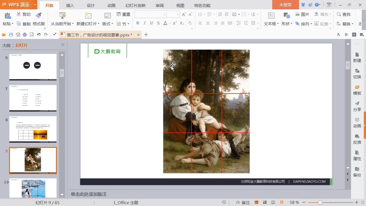This screenshot has height=206, width=366.
Task: Decrease font size with A- icon
Action: 191,14
